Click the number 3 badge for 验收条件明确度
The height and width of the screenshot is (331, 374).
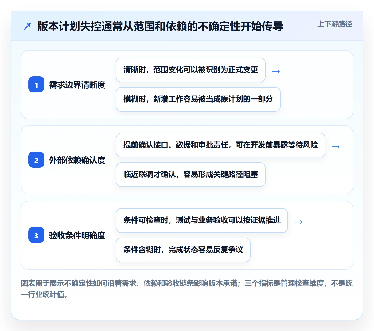(x=36, y=235)
